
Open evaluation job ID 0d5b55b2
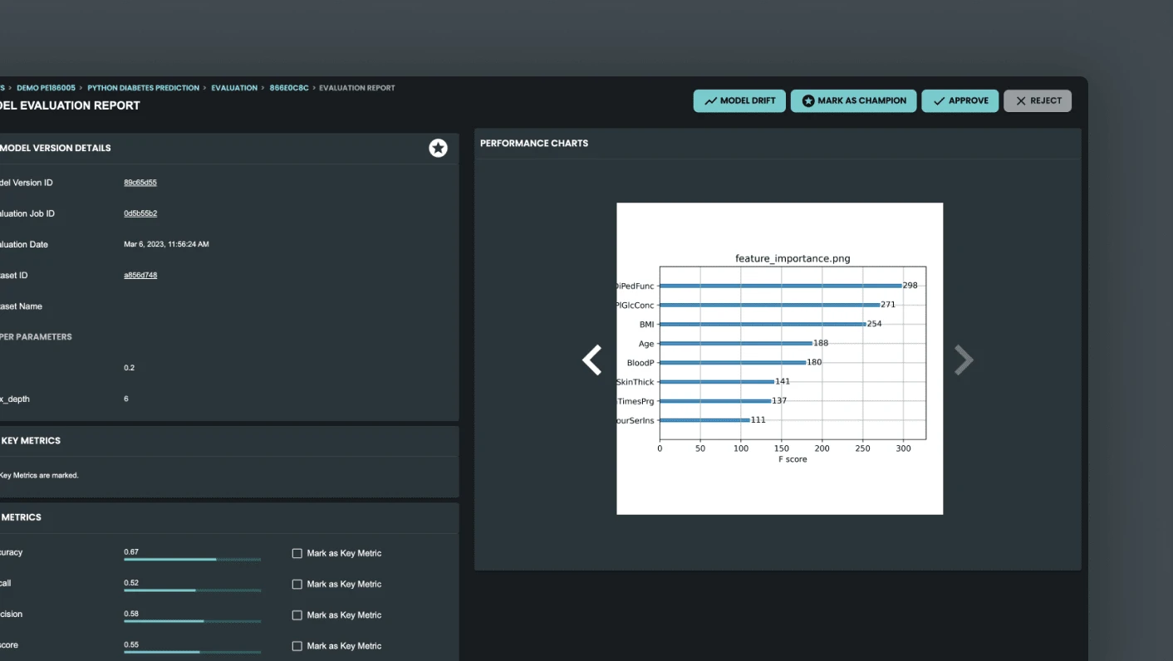tap(140, 213)
